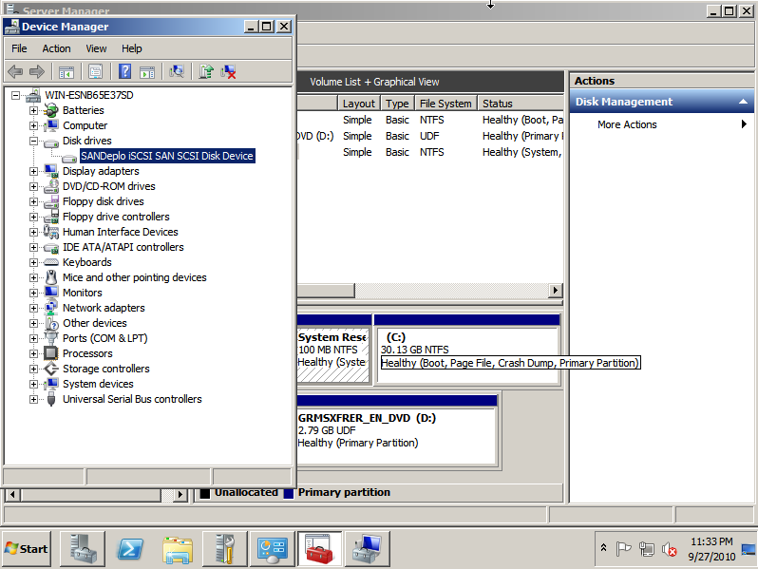The image size is (758, 569).
Task: Select Ports (COM & LPT) tree item
Action: click(x=104, y=338)
